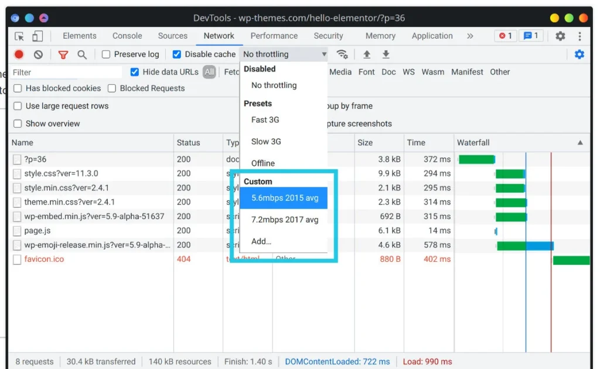Open the DevTools settings gear
600x369 pixels.
click(x=560, y=36)
